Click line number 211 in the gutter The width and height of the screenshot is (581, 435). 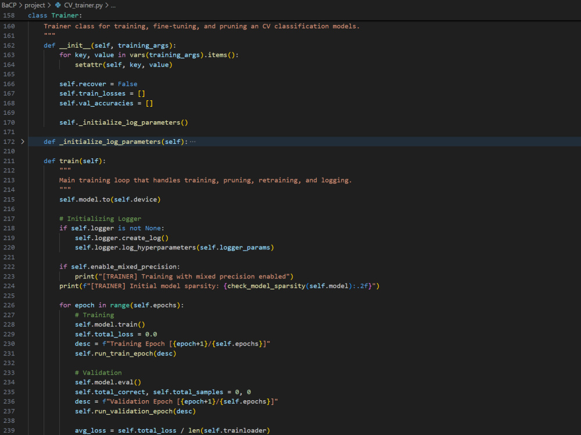click(9, 161)
